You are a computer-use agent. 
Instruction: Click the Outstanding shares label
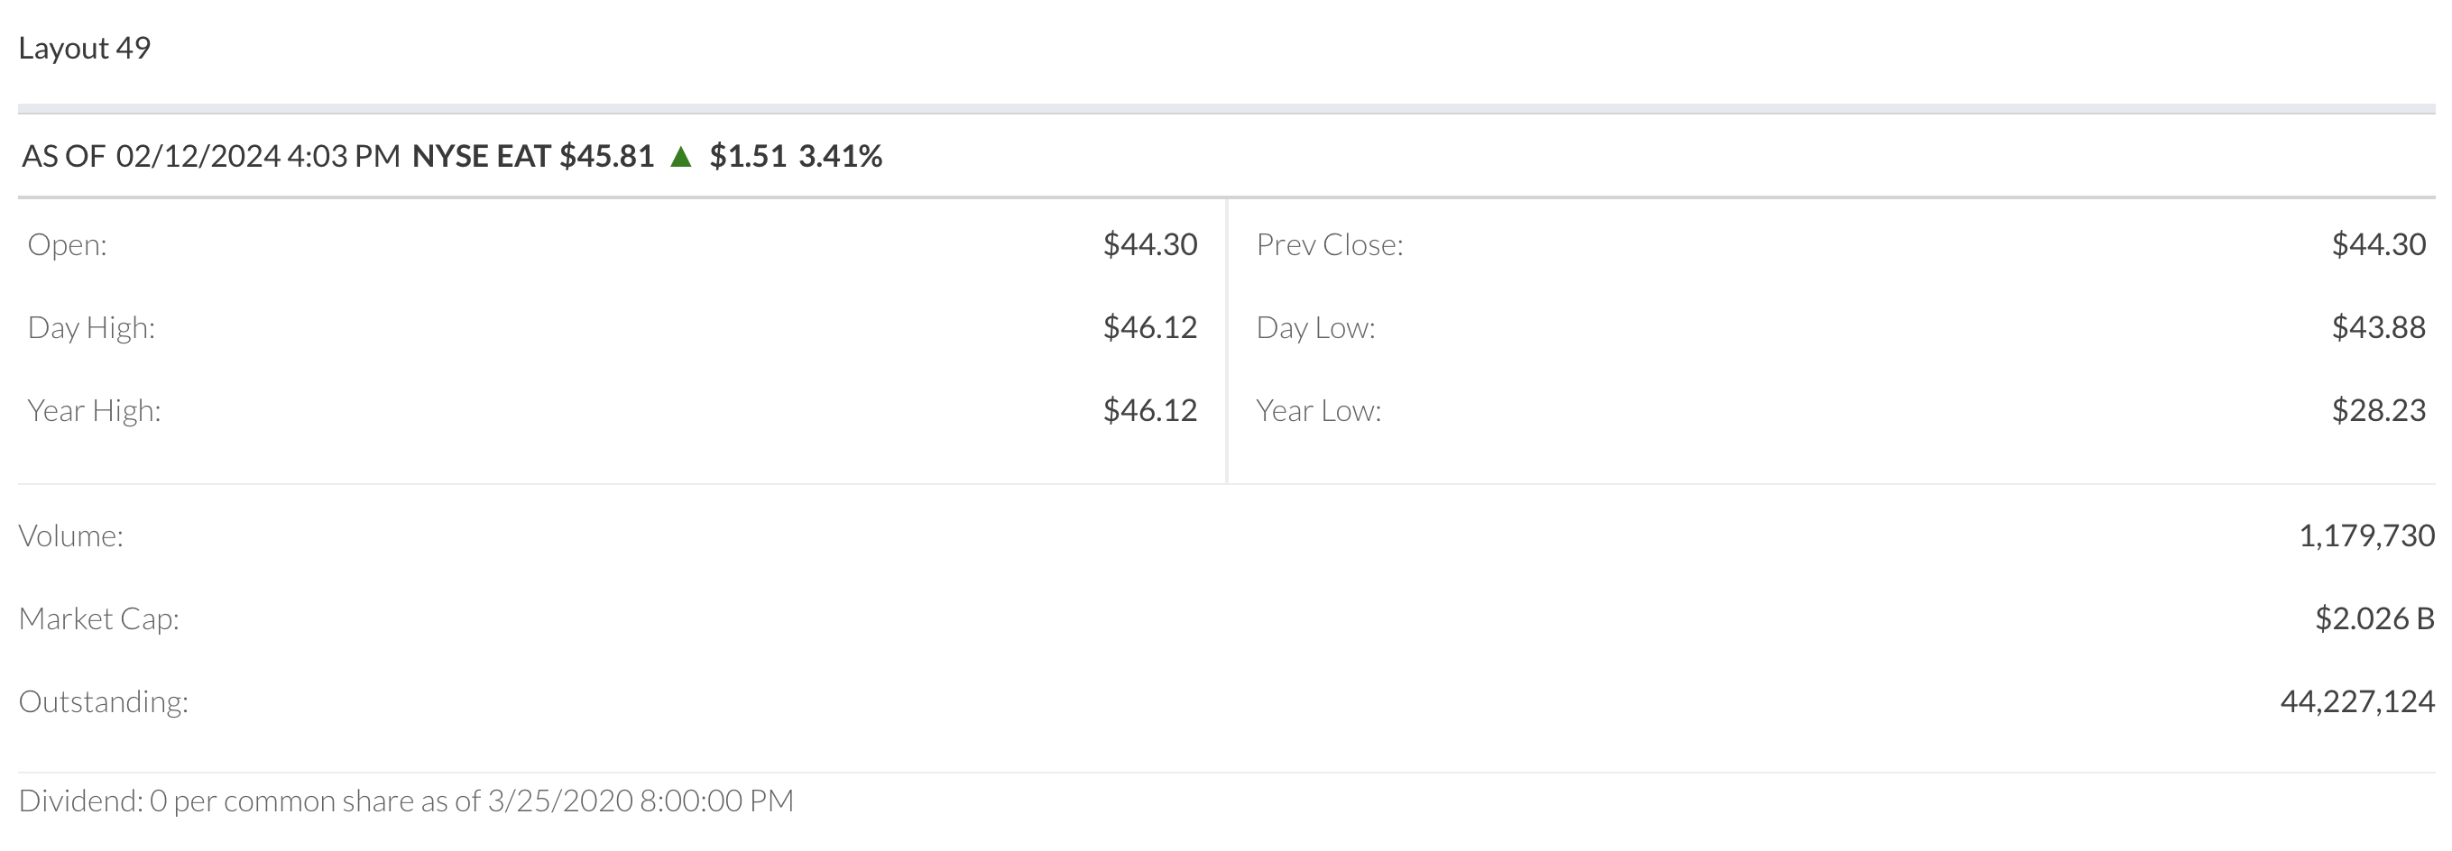coord(104,700)
